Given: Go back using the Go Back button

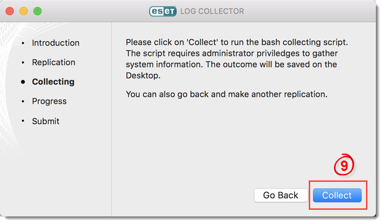Looking at the screenshot, I should tap(281, 195).
